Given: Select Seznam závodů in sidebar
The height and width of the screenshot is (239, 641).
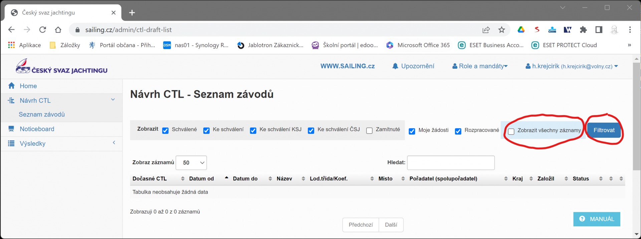Looking at the screenshot, I should click(42, 114).
